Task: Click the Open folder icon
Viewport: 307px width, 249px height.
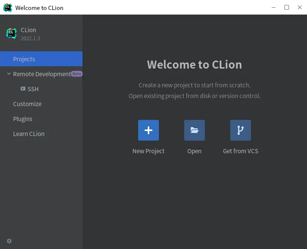Action: pos(195,130)
